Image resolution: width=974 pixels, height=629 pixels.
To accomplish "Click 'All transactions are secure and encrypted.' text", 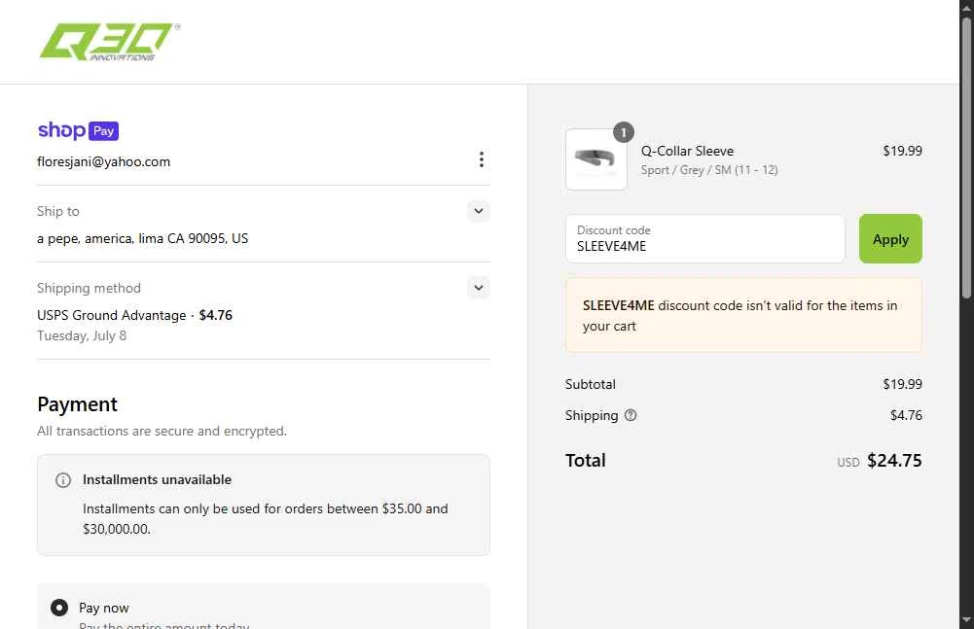I will point(162,431).
